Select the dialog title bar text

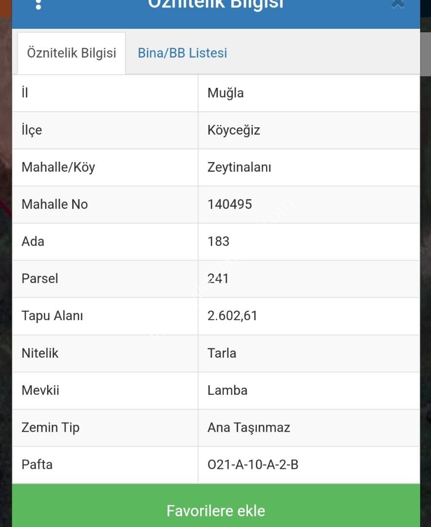click(x=216, y=4)
